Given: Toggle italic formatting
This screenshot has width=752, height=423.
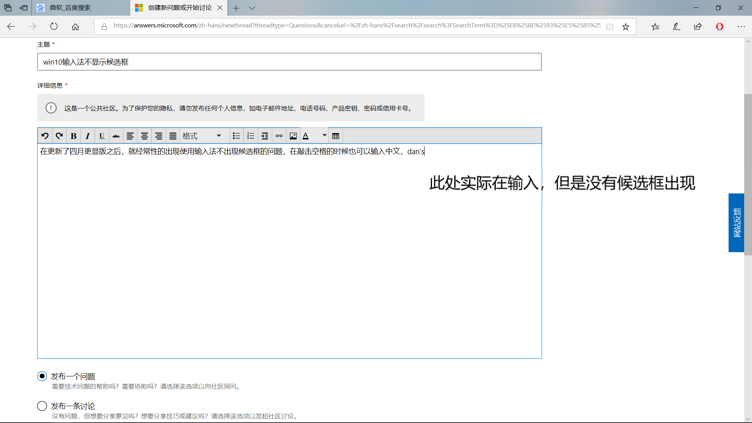Looking at the screenshot, I should point(87,136).
